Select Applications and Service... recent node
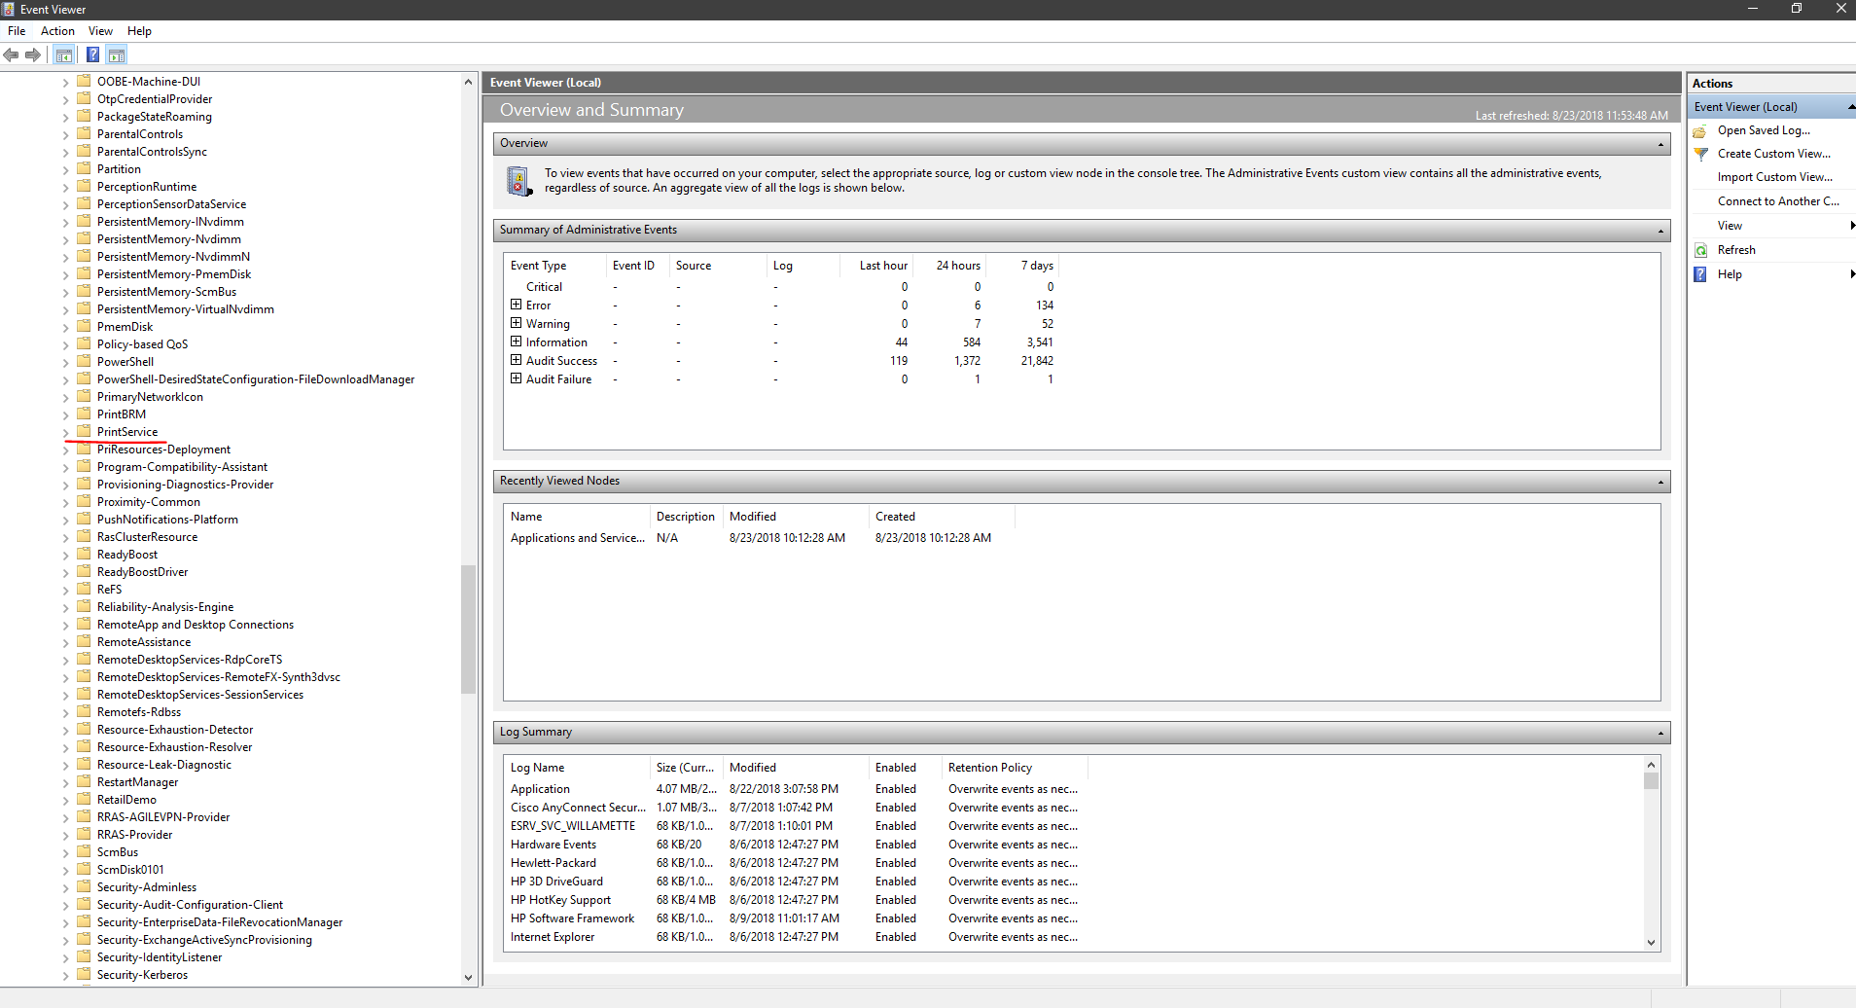 [577, 538]
